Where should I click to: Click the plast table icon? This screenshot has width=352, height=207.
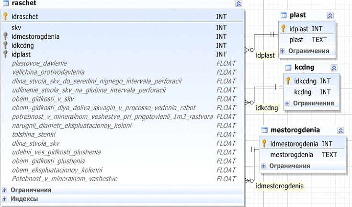pyautogui.click(x=284, y=15)
